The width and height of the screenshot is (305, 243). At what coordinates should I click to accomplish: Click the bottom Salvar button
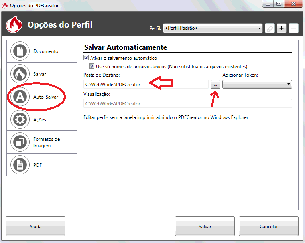click(205, 226)
